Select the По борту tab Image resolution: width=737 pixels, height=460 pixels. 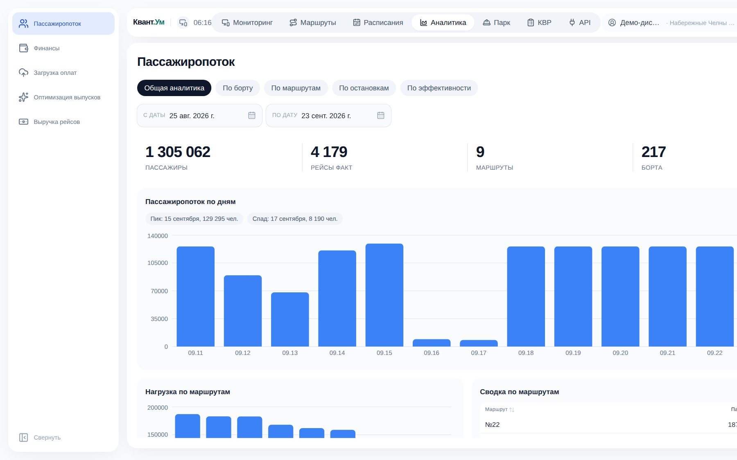[237, 88]
